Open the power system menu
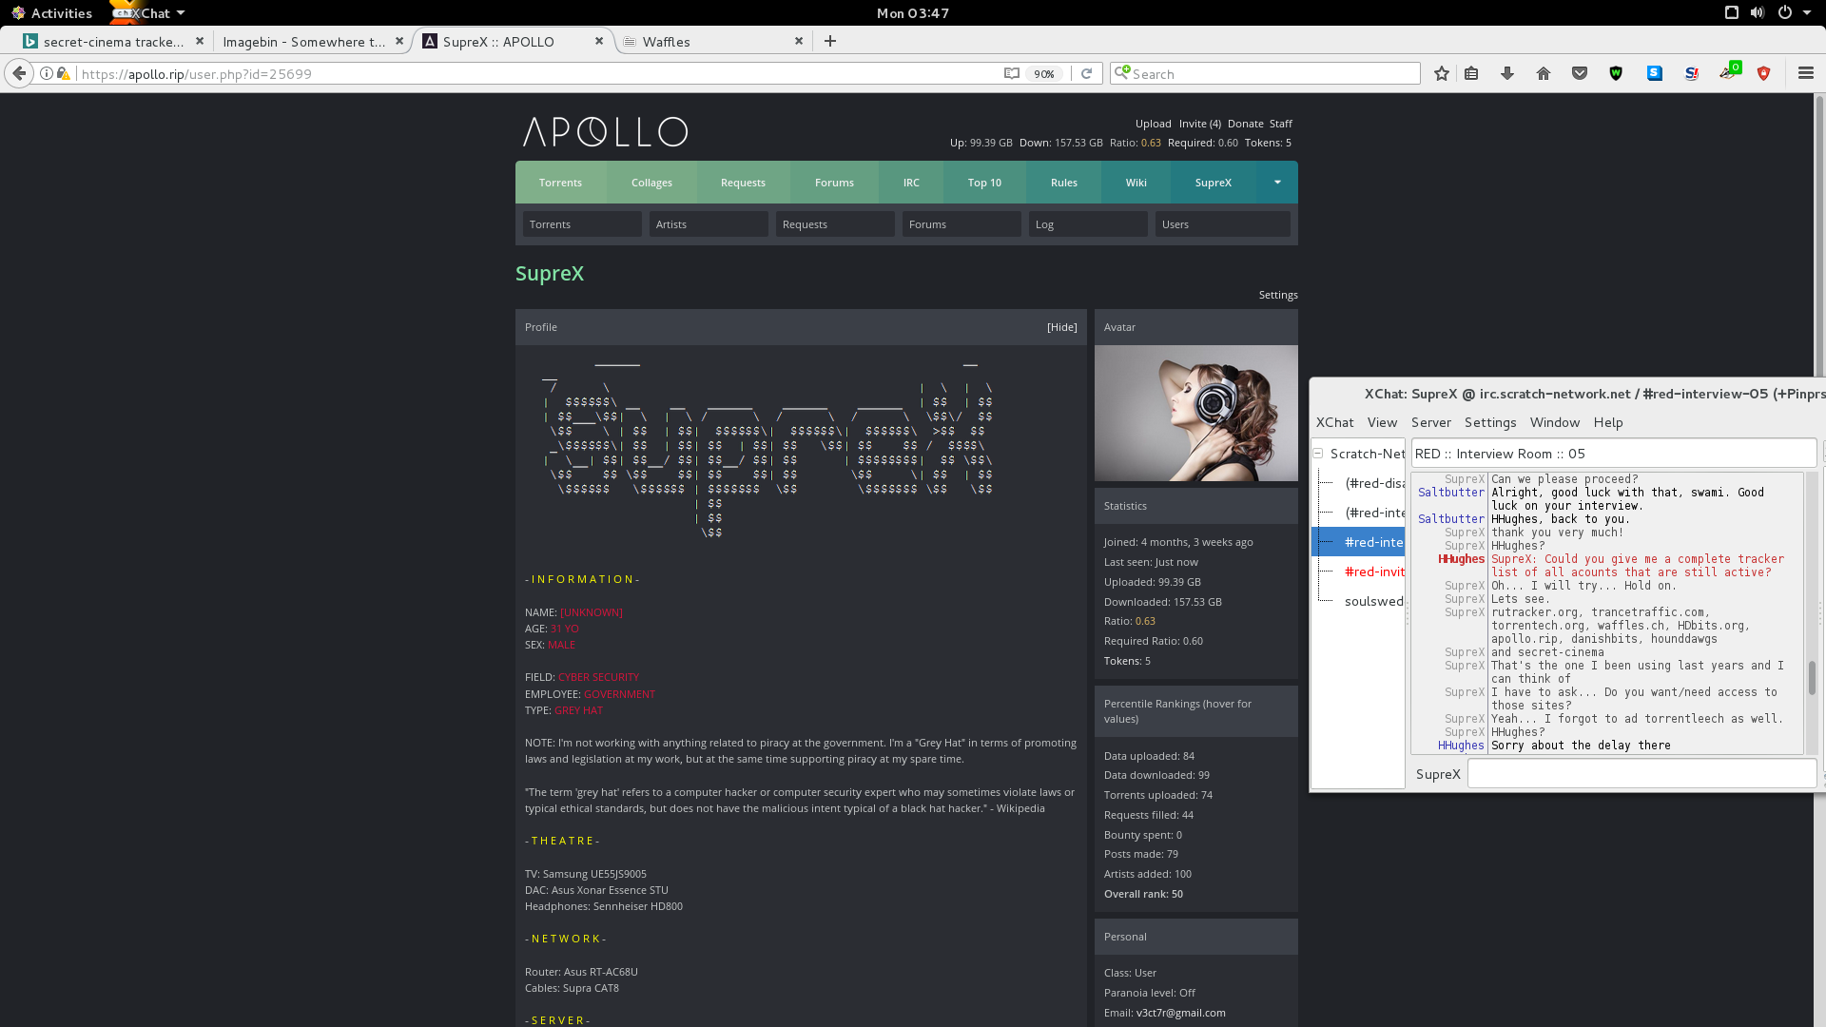The width and height of the screenshot is (1826, 1027). (1793, 12)
